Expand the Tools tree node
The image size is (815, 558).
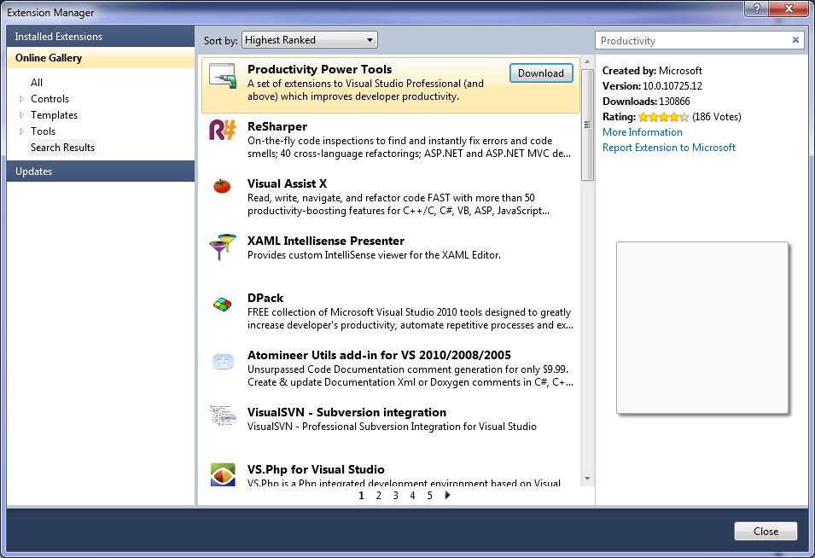pos(22,131)
